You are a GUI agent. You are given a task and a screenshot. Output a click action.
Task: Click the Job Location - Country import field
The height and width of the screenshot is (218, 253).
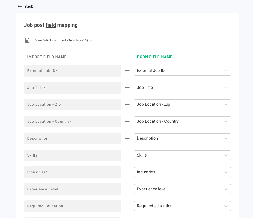(72, 121)
